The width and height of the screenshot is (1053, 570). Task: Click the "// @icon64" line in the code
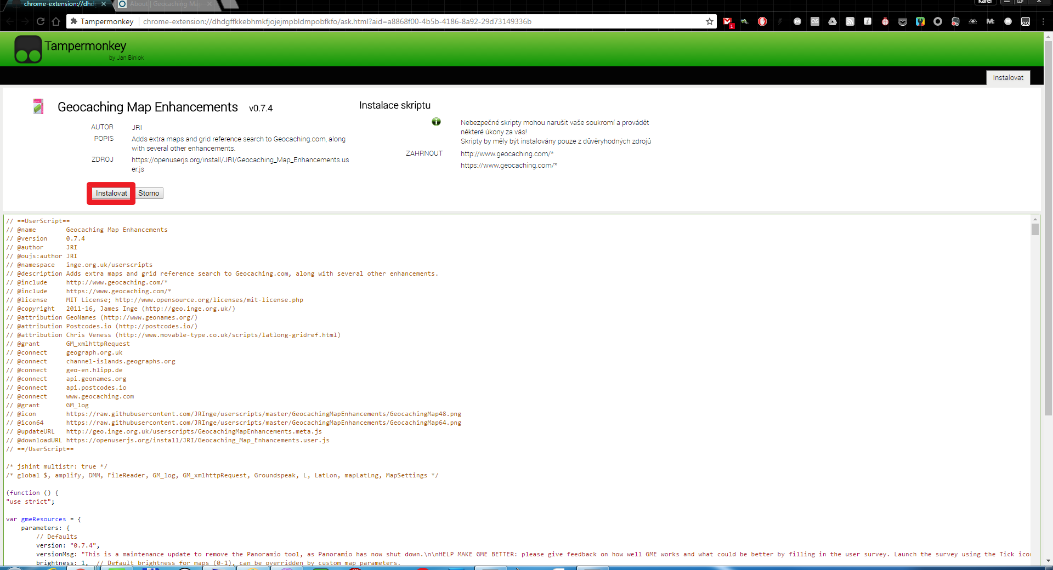pos(234,423)
